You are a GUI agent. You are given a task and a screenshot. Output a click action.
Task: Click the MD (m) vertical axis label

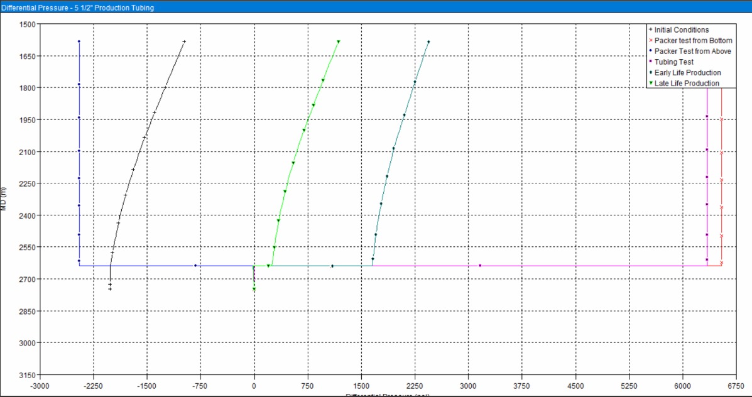(4, 200)
